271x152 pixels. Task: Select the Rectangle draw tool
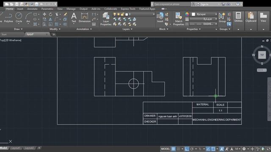pos(35,14)
